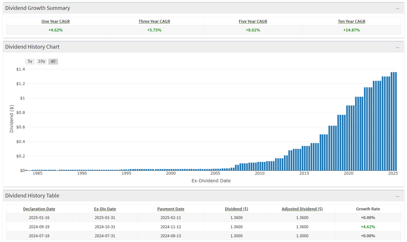Click the Three Year CAGR header

(154, 21)
